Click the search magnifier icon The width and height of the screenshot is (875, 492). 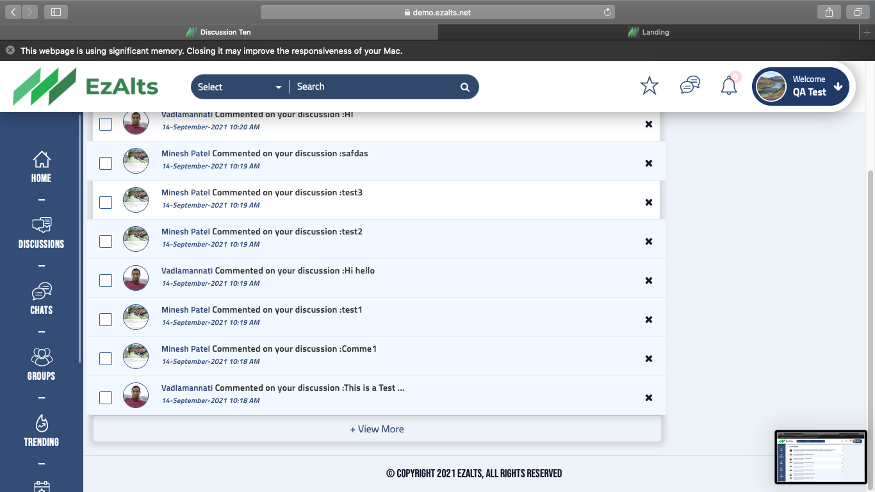pos(465,87)
